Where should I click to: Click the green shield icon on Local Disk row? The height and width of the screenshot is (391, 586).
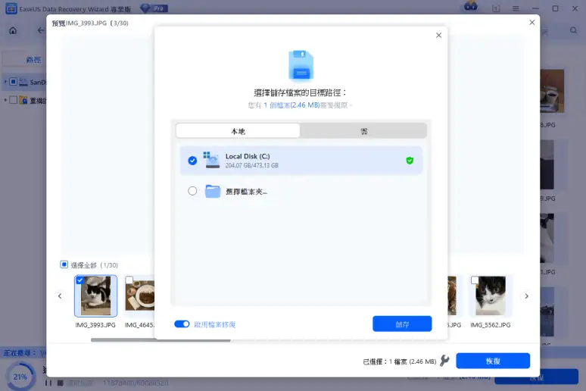tap(410, 161)
